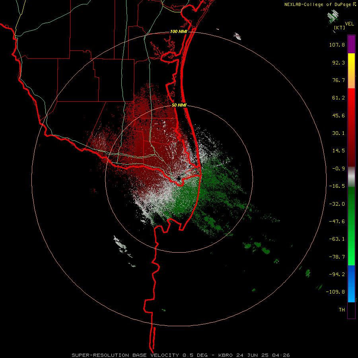Click the 100 NMI range ring label

click(179, 31)
